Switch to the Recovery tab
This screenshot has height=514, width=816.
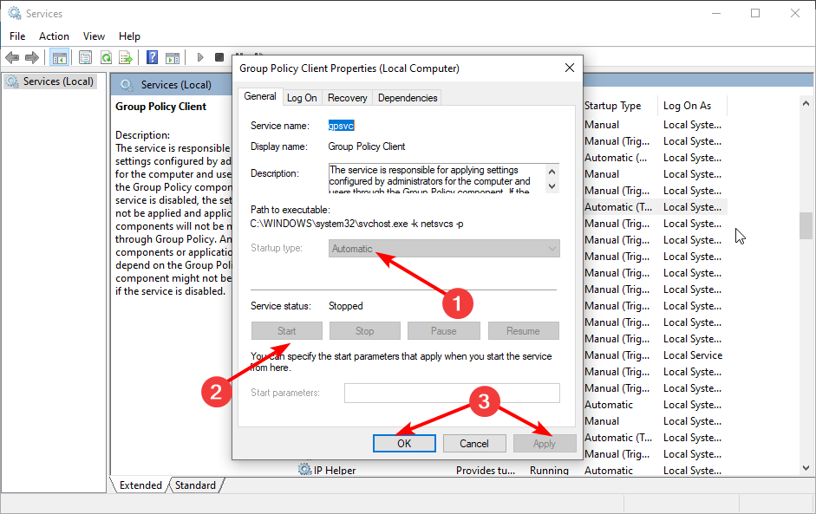pyautogui.click(x=347, y=98)
